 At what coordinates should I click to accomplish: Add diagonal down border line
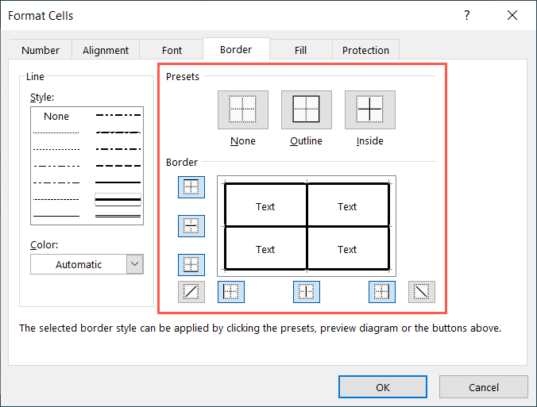[421, 292]
